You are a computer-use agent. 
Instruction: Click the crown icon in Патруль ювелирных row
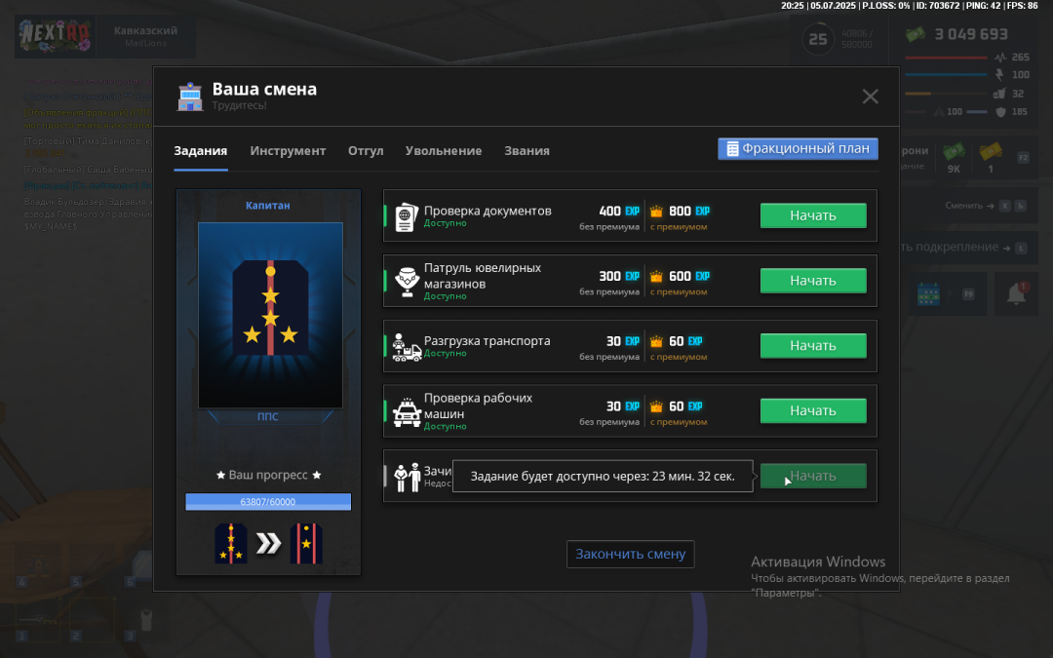(x=656, y=277)
